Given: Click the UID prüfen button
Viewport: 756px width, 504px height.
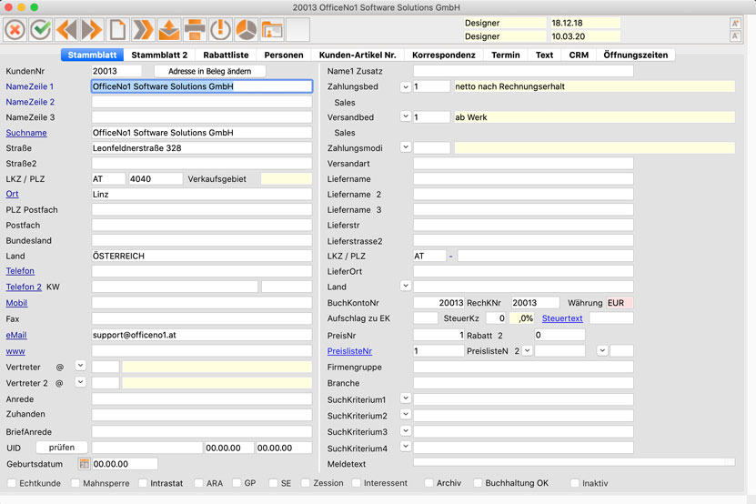Looking at the screenshot, I should (x=62, y=448).
